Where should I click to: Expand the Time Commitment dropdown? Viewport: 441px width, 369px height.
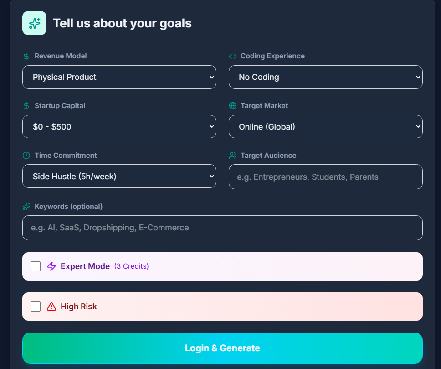click(x=119, y=176)
